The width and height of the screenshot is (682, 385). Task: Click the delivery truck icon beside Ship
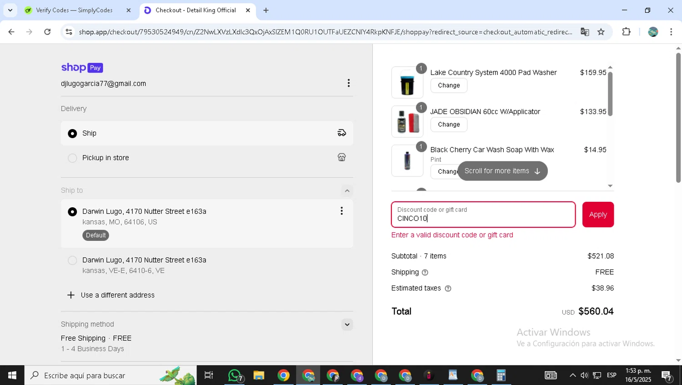tap(342, 133)
